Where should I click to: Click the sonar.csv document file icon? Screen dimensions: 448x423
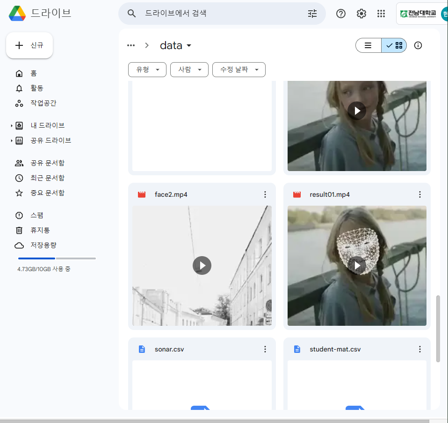(142, 349)
